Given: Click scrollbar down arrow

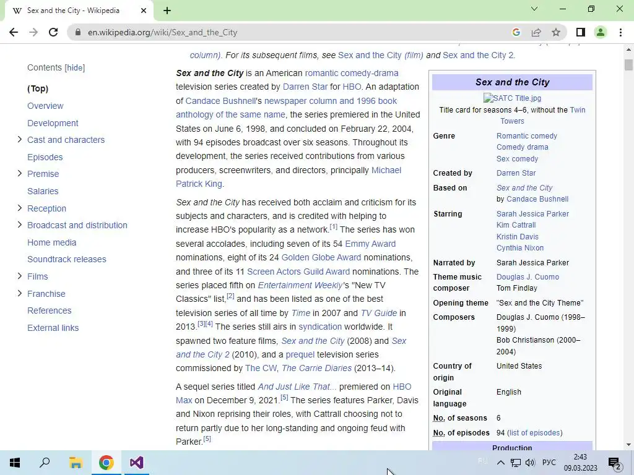Looking at the screenshot, I should [628, 445].
